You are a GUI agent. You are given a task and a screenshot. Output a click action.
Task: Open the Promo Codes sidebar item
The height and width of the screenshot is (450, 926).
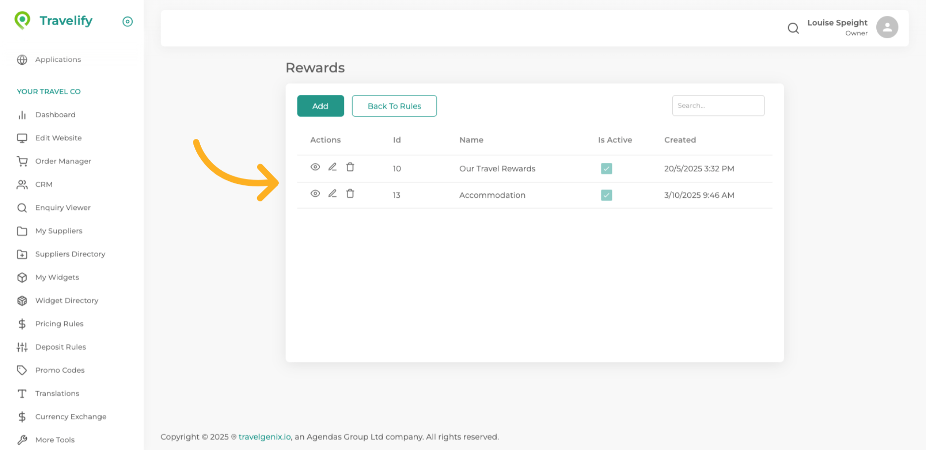point(60,370)
